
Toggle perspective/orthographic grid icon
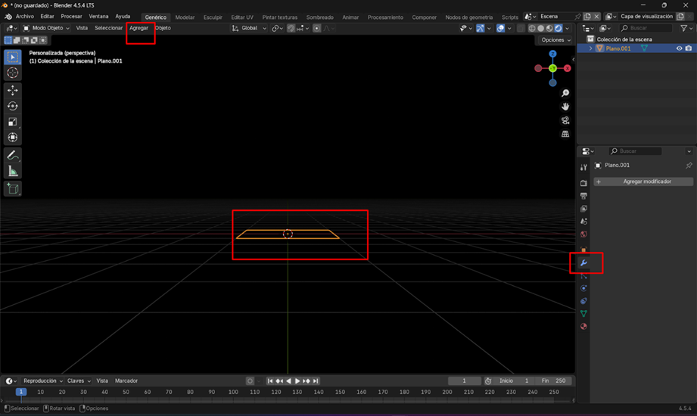coord(565,134)
